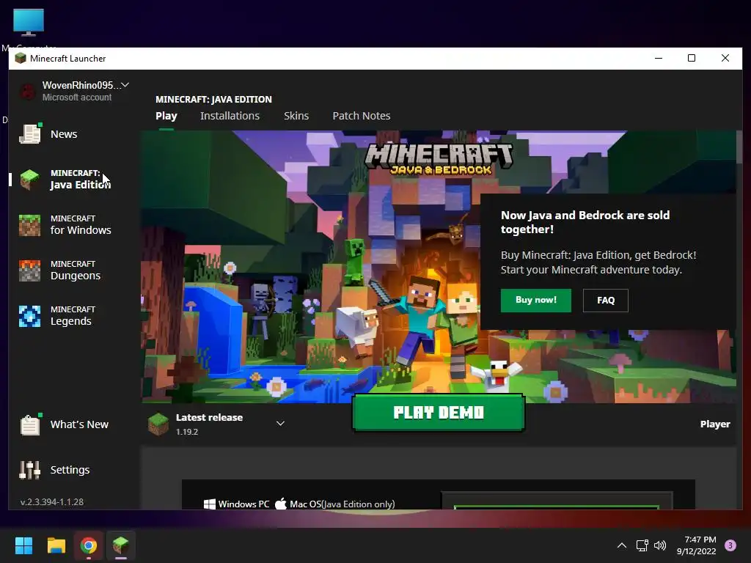Image resolution: width=751 pixels, height=563 pixels.
Task: Click the 1.19.2 version number text
Action: (187, 431)
